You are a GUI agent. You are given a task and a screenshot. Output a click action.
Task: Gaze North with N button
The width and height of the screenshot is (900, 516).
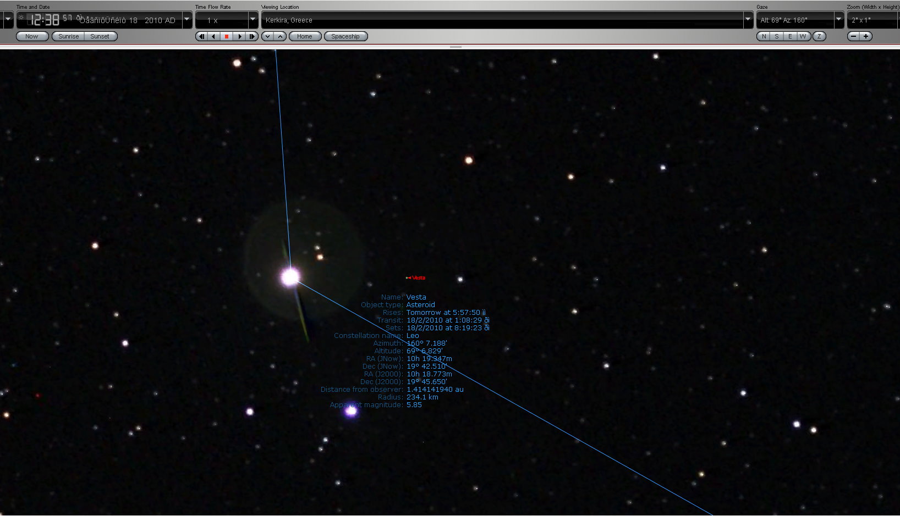[x=764, y=36]
